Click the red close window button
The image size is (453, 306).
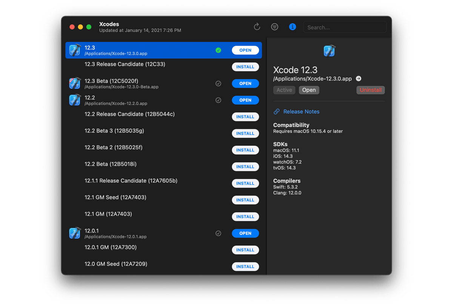point(72,27)
